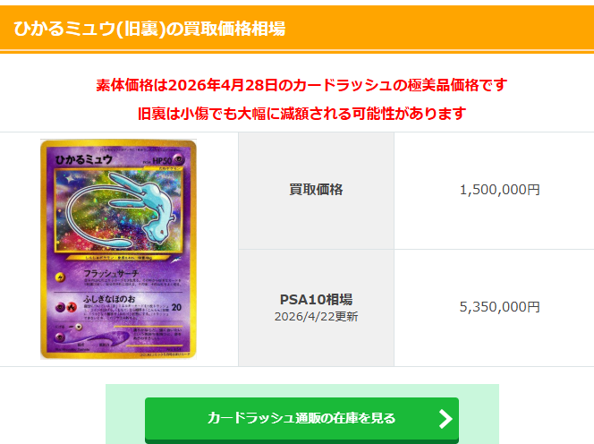Viewport: 594px width, 444px height.
Task: Click the damage number 20 on card
Action: 176,308
